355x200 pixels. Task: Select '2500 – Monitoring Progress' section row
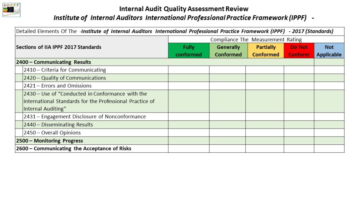(180, 141)
